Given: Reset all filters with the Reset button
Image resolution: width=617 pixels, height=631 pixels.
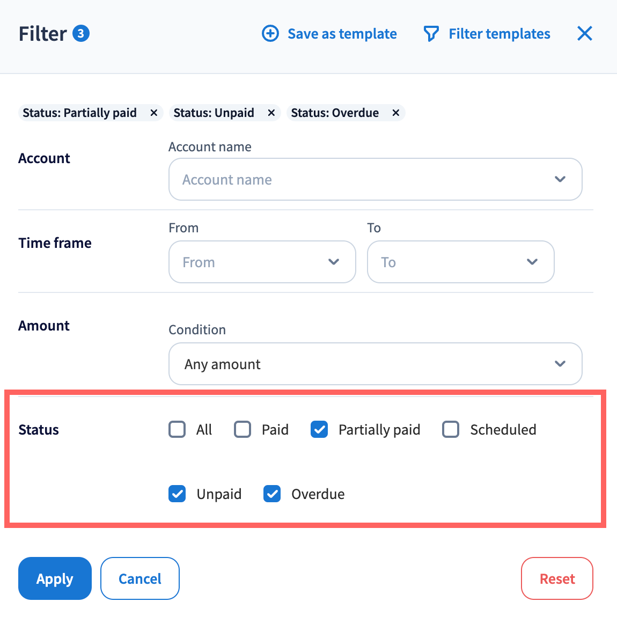Looking at the screenshot, I should [x=557, y=578].
